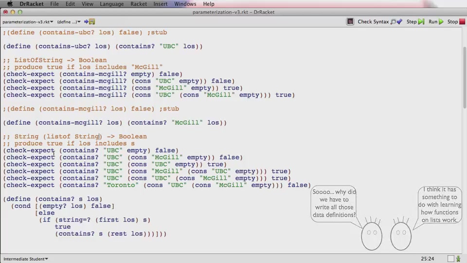Open the Language menu
The width and height of the screenshot is (467, 263).
(112, 4)
